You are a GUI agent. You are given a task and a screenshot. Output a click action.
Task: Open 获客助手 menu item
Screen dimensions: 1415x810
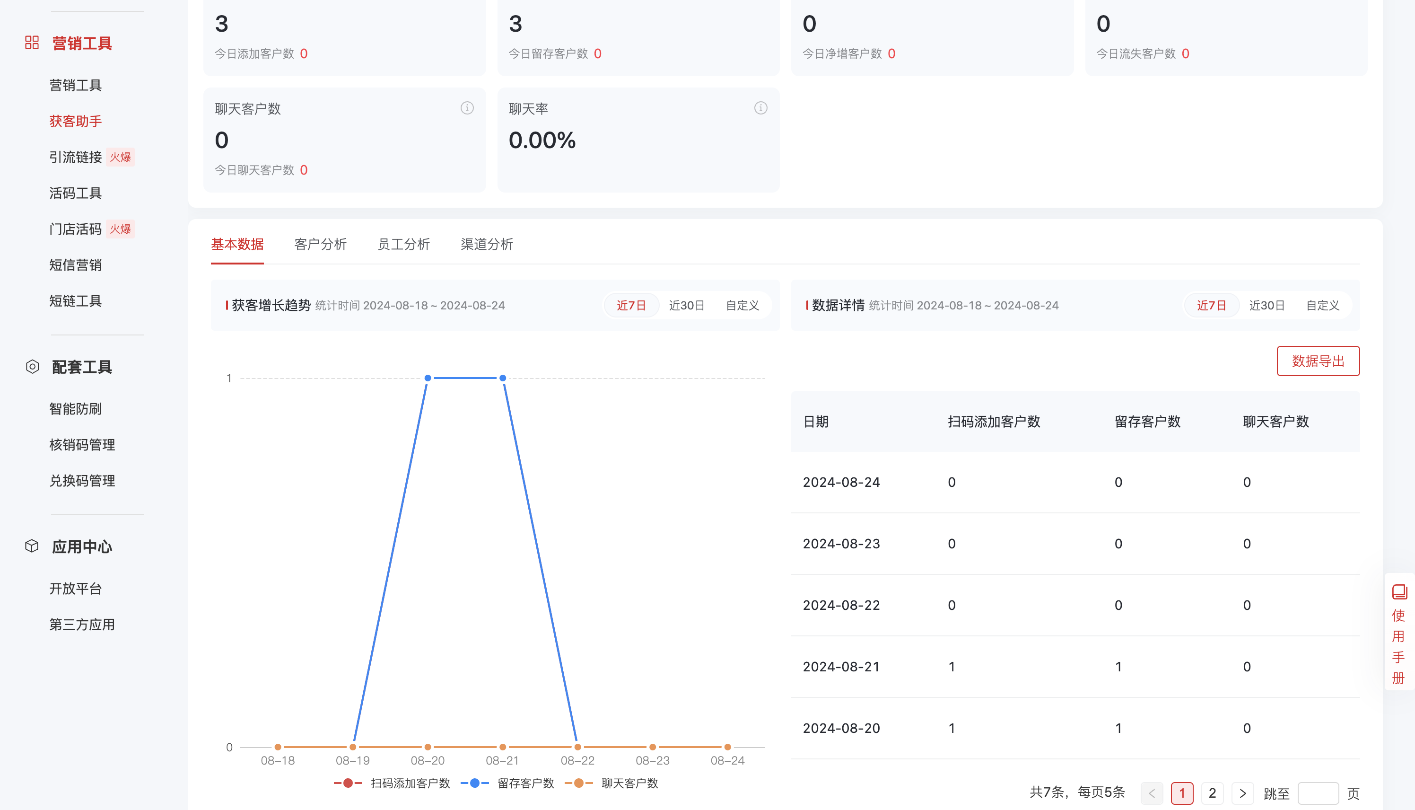tap(76, 121)
